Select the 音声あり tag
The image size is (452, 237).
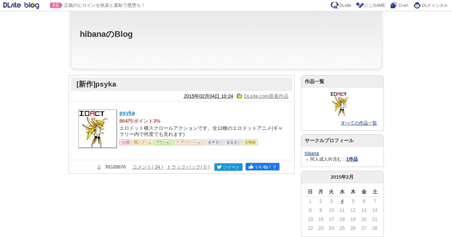pyautogui.click(x=215, y=143)
